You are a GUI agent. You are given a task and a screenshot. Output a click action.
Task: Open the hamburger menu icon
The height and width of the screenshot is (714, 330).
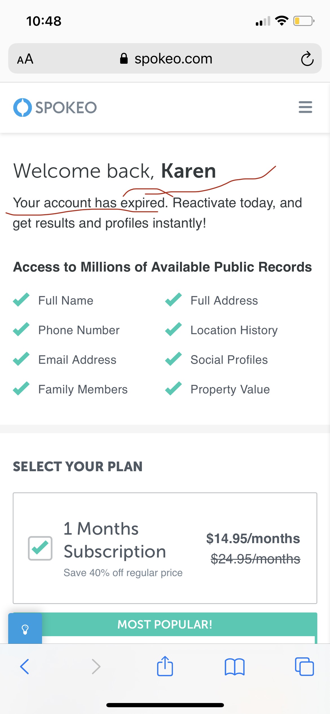[x=305, y=107]
